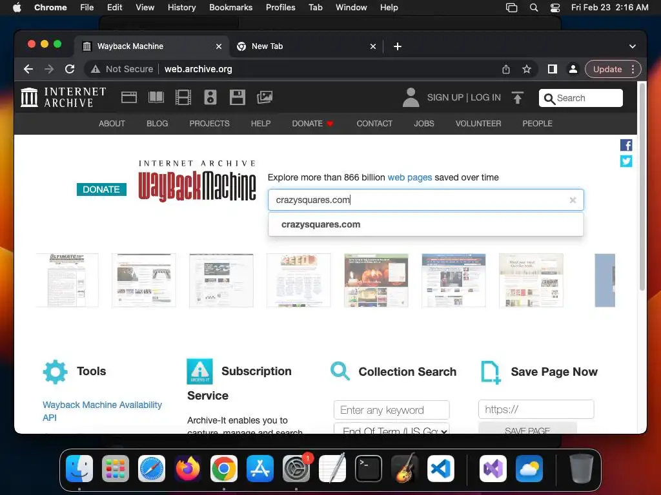Image resolution: width=661 pixels, height=495 pixels.
Task: Toggle the Chrome side panel icon
Action: 553,69
